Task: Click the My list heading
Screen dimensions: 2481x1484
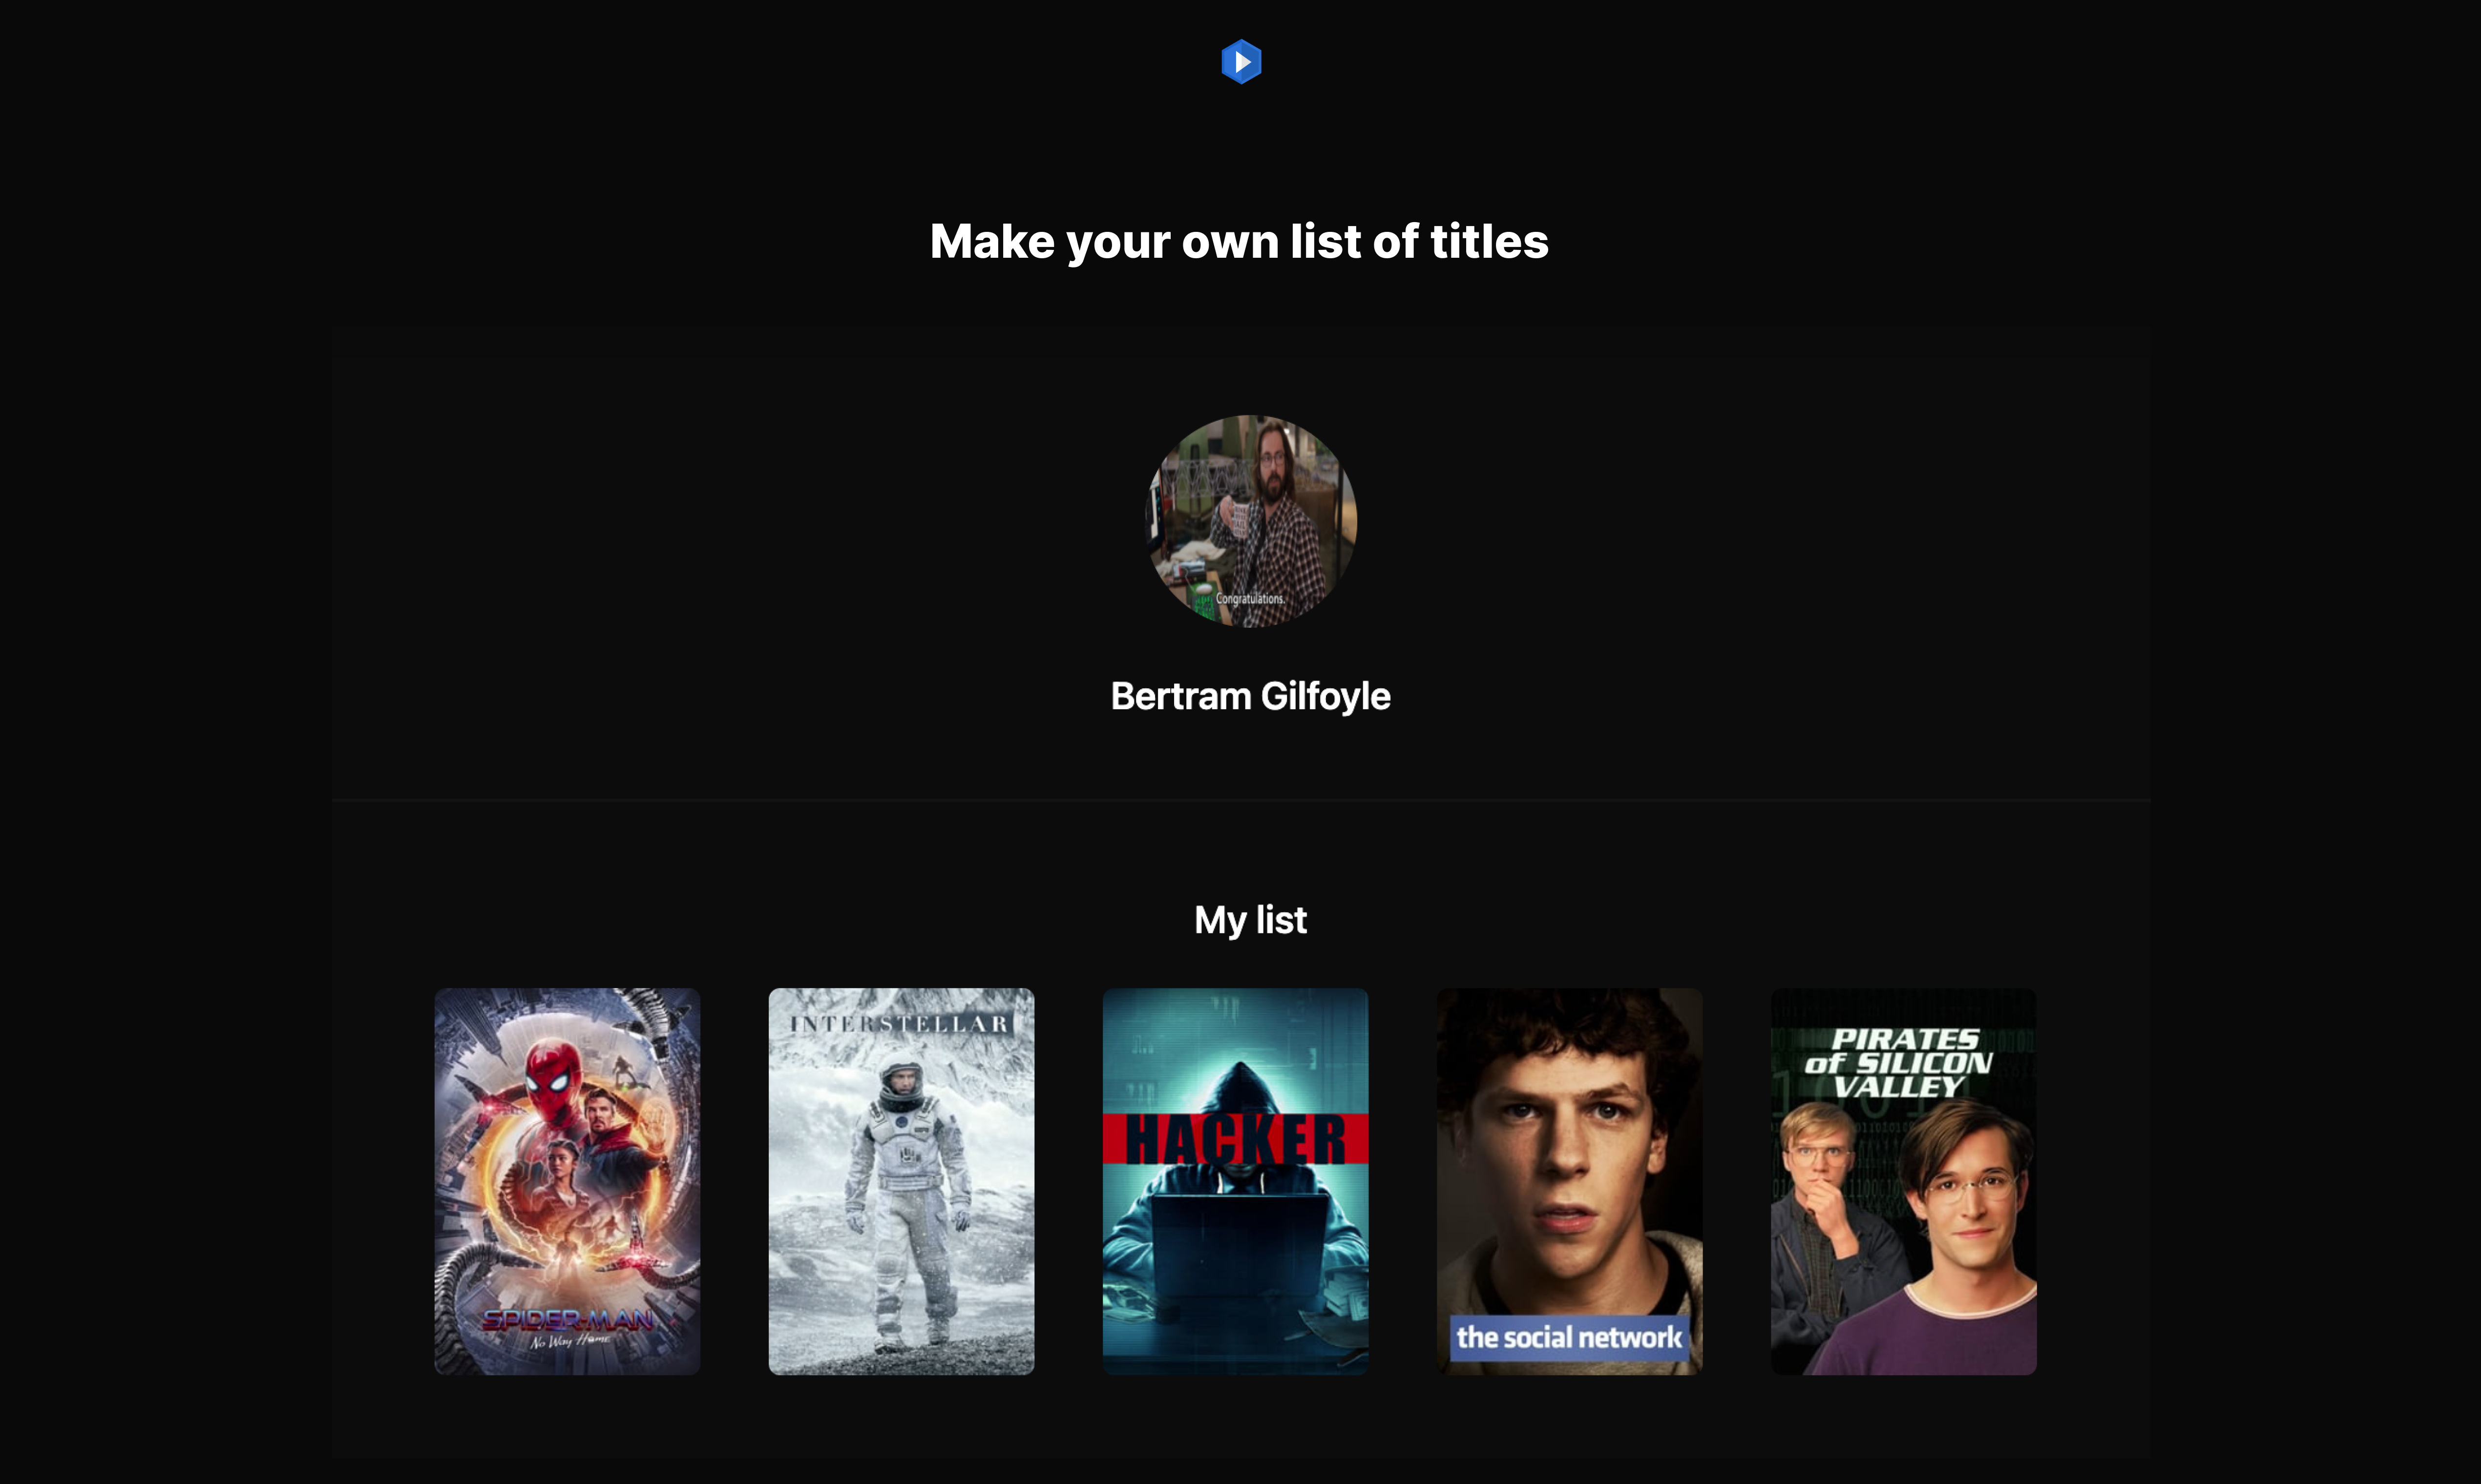Action: (1250, 919)
